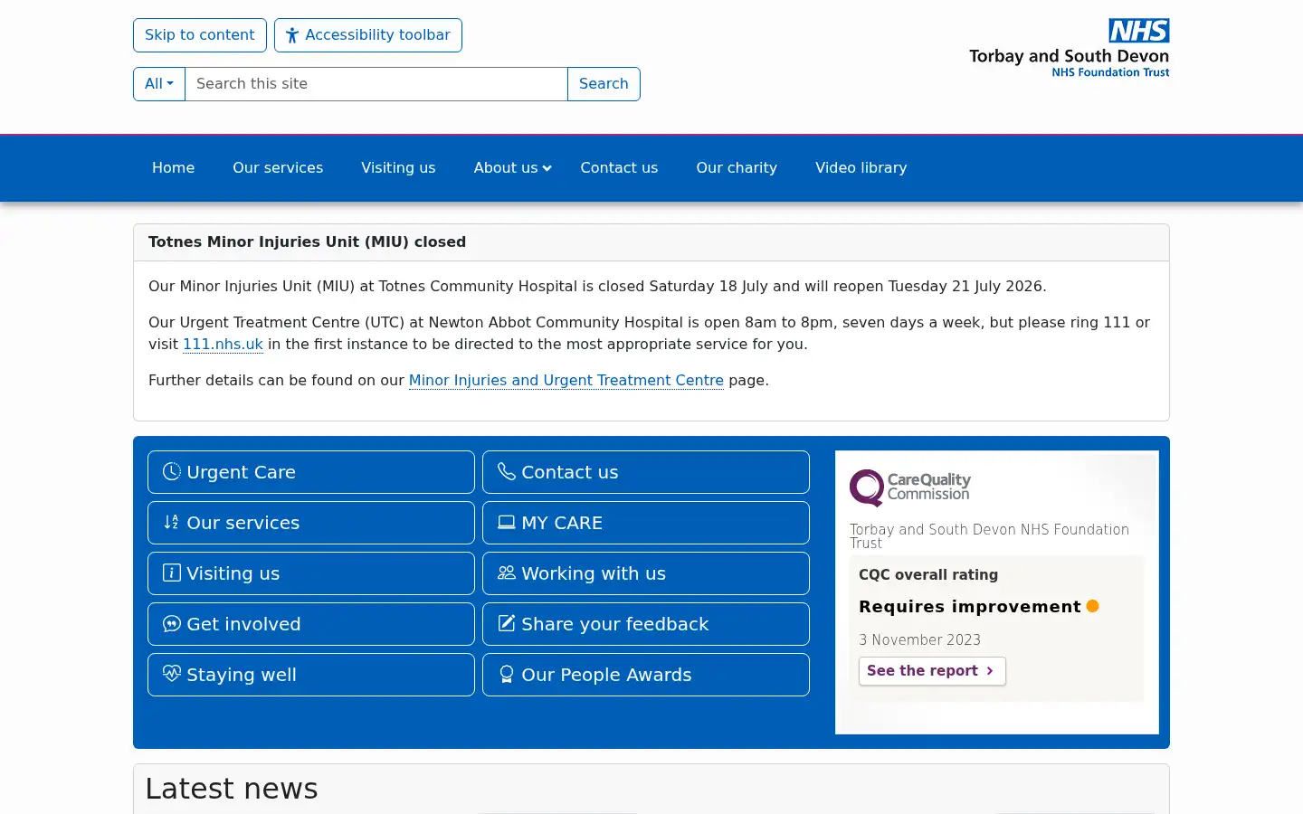Click the sort A-Z icon beside Our services tile
This screenshot has width=1303, height=814.
(x=172, y=522)
